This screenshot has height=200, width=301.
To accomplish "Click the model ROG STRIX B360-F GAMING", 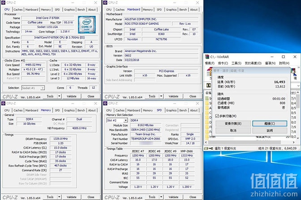I will click(142, 24).
